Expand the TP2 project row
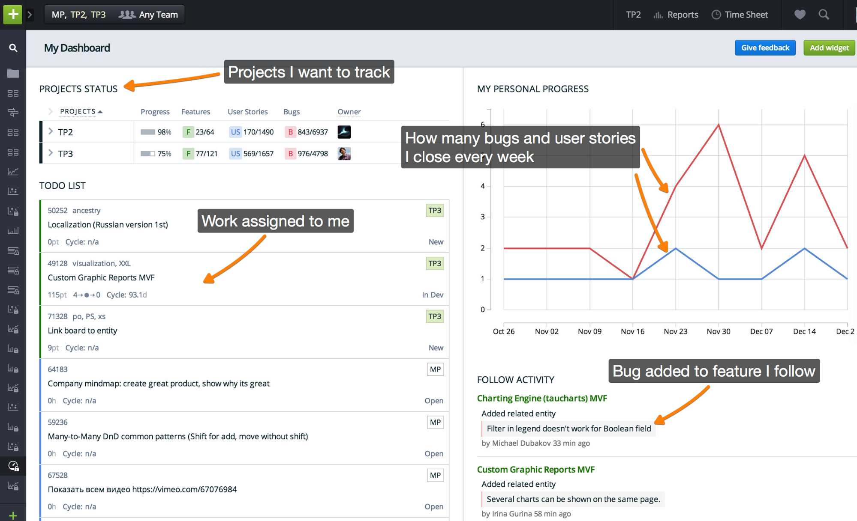 50,131
